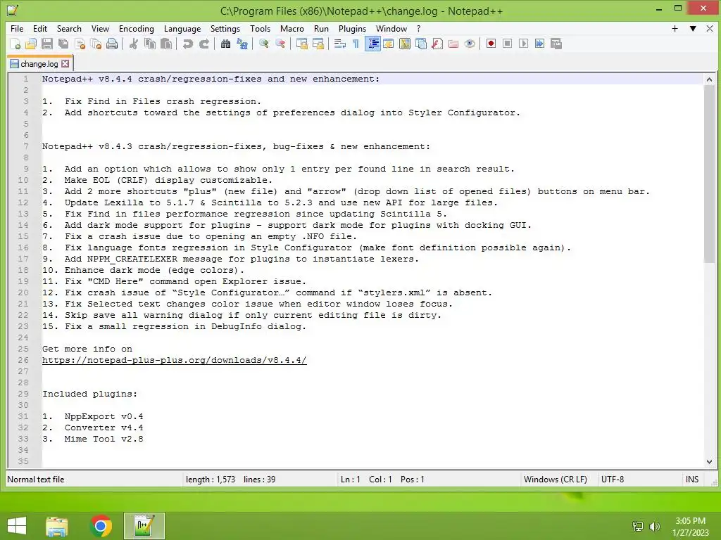This screenshot has height=540, width=721.
Task: Toggle synchronized horizontal scrolling
Action: (x=318, y=44)
